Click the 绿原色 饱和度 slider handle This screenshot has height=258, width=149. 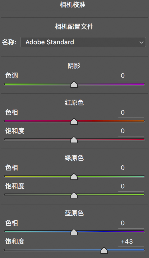pyautogui.click(x=74, y=195)
